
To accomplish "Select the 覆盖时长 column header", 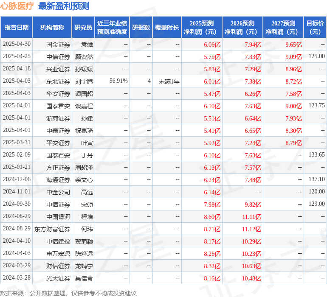I will tap(167, 27).
